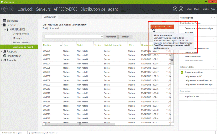Click Démarrer le mode automatique link

click(x=199, y=28)
